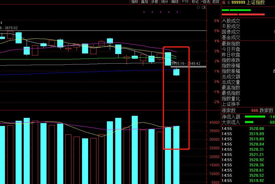Click the 标记 mark button

[195, 2]
